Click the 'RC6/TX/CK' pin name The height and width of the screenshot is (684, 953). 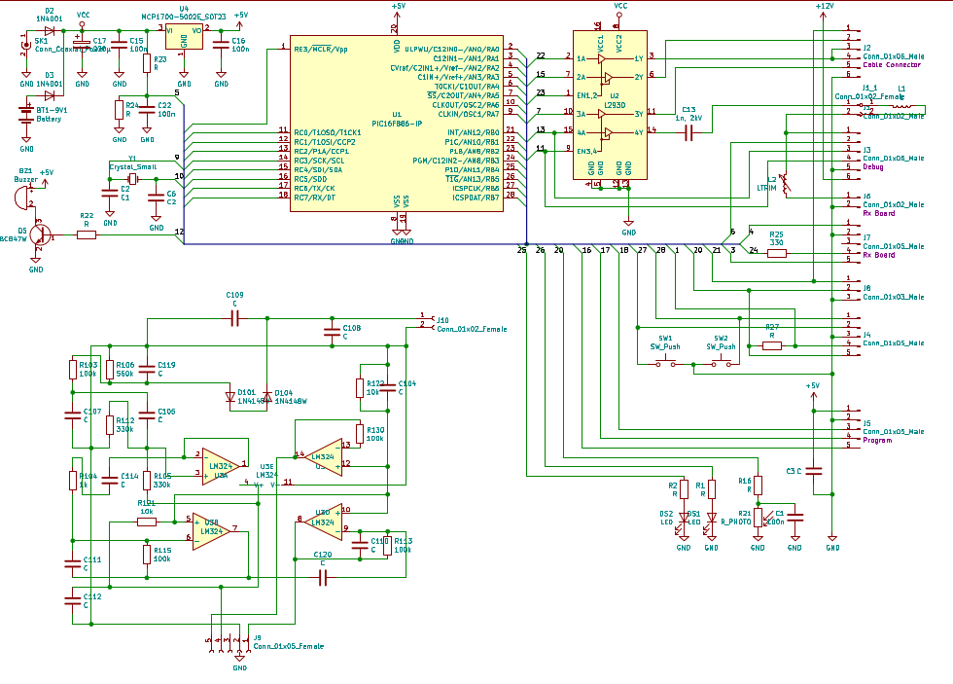click(x=314, y=189)
